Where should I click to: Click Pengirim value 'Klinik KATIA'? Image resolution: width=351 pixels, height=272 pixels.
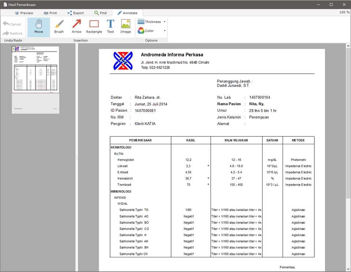[145, 124]
